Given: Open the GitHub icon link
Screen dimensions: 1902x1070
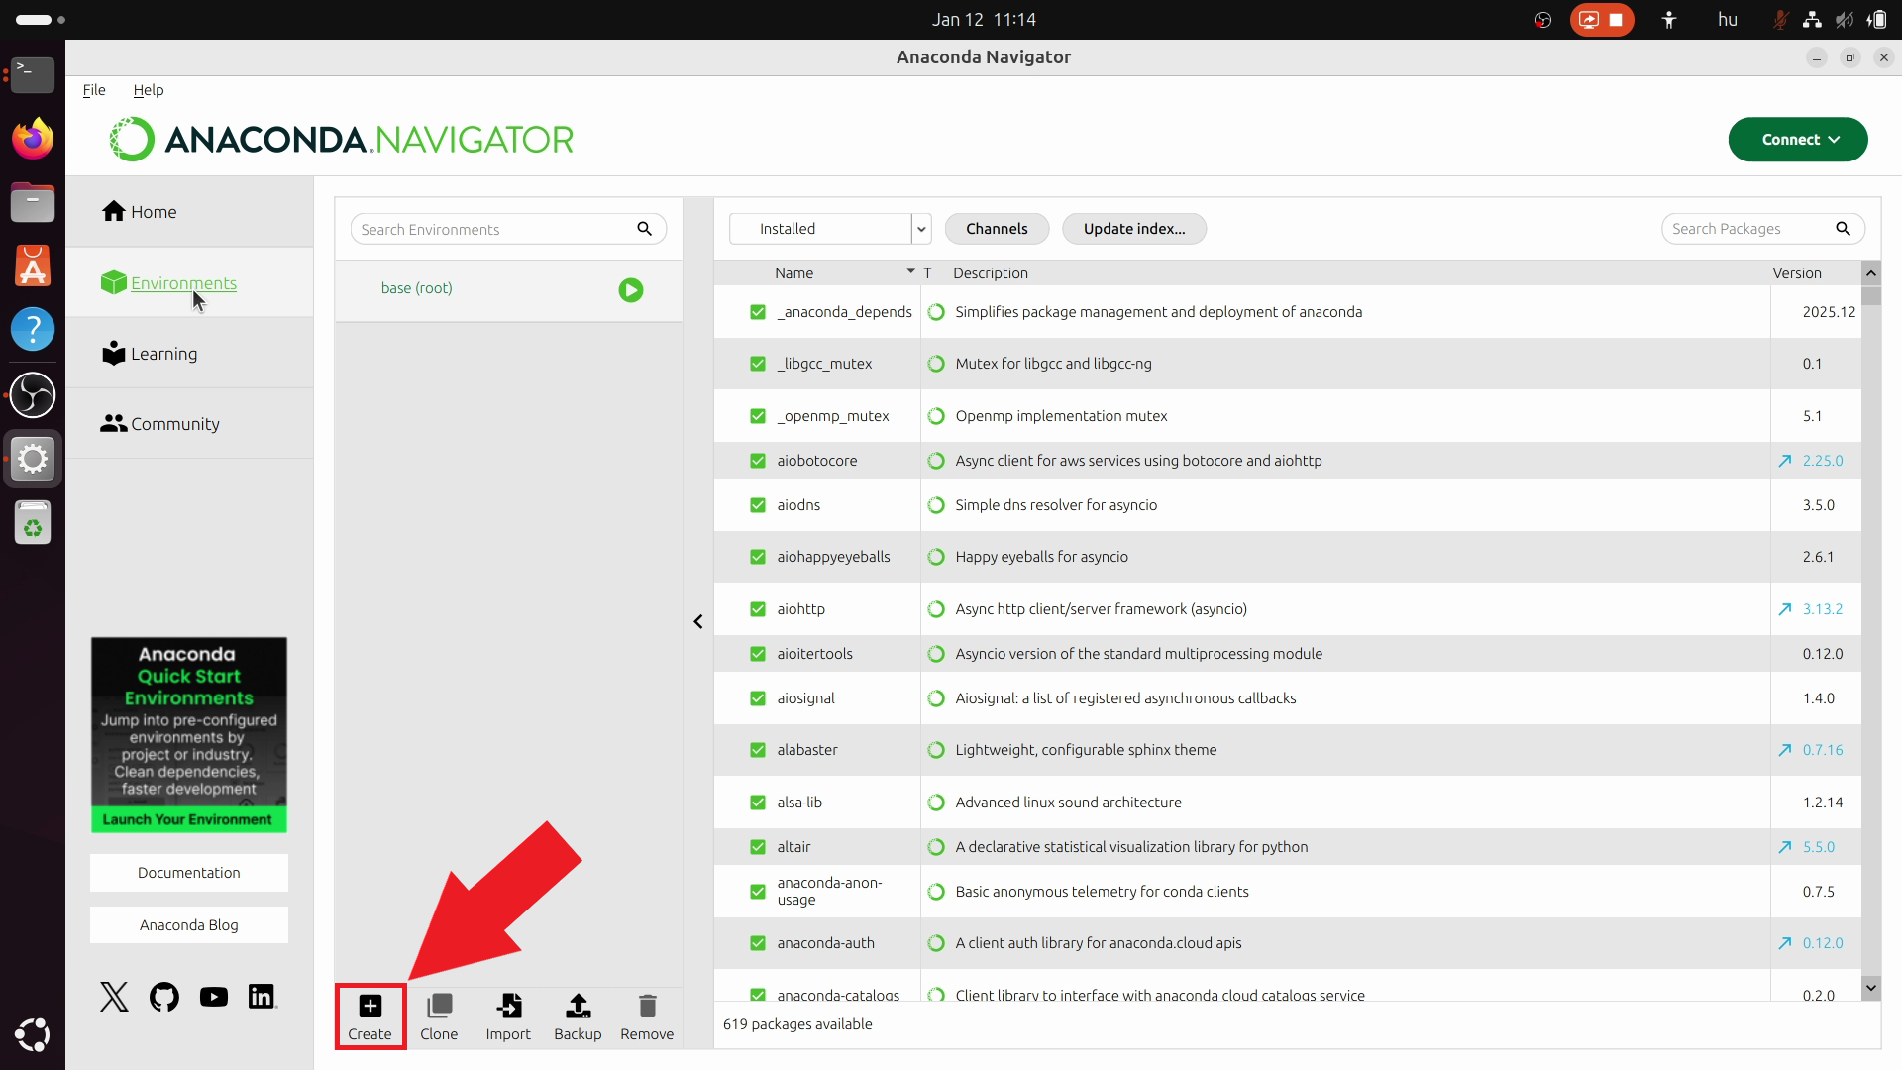Looking at the screenshot, I should click(164, 997).
